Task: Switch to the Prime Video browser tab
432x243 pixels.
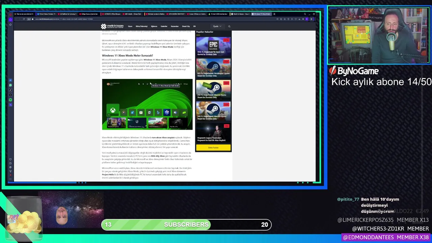Action: tap(46, 14)
